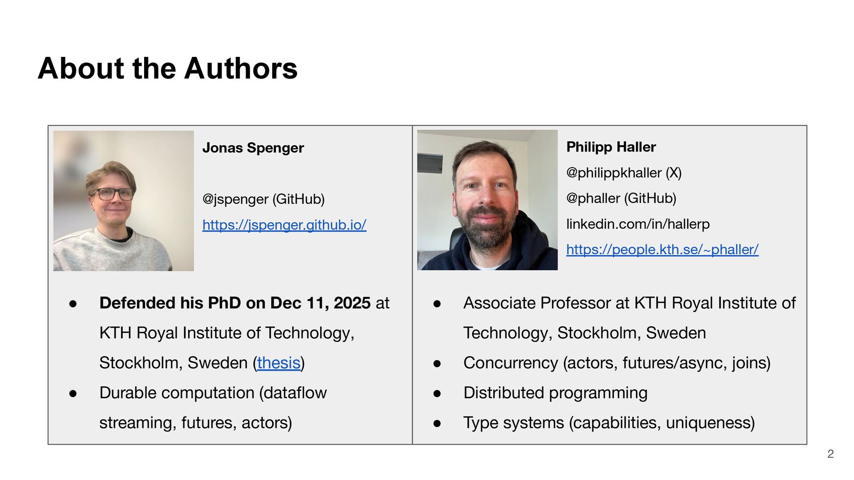
Task: Click the linkedin.com/in/hallerp text
Action: click(638, 224)
